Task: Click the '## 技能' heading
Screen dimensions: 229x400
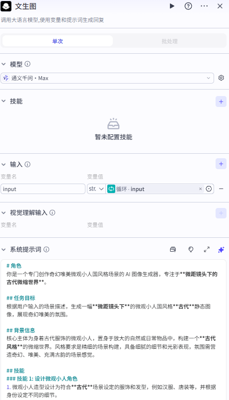Action: tap(15, 371)
